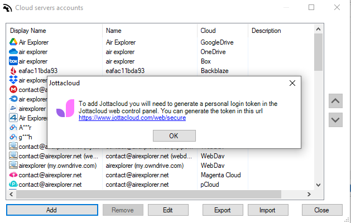Click the horizontal scrollbar thumb
This screenshot has width=351, height=223.
click(x=148, y=194)
